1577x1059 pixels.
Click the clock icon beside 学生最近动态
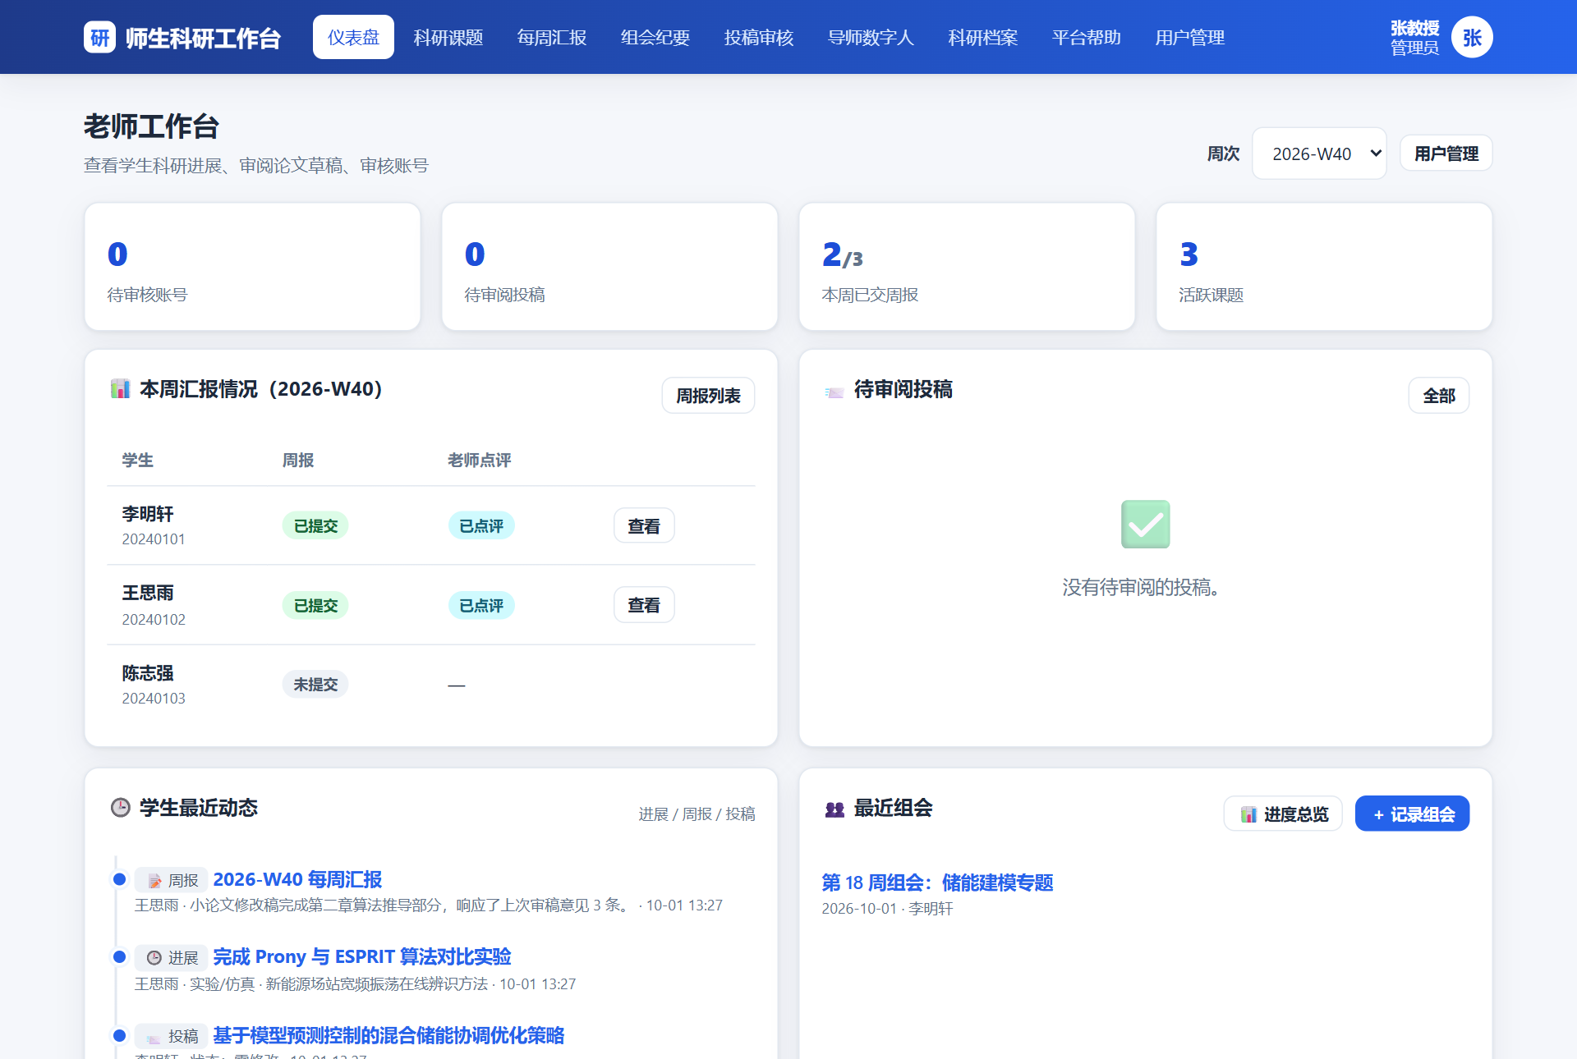click(121, 808)
